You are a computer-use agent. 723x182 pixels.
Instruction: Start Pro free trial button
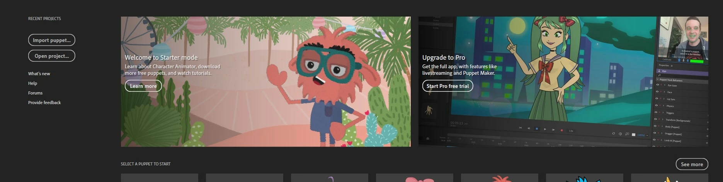(x=447, y=86)
